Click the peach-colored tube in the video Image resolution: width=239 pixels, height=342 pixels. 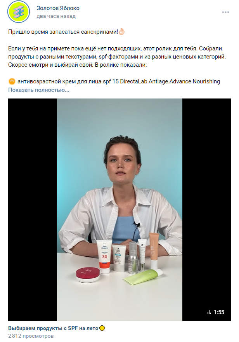coord(154,250)
